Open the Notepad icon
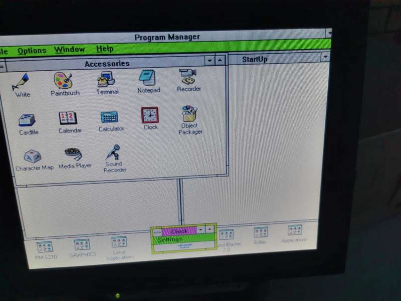401x301 pixels. coord(147,78)
